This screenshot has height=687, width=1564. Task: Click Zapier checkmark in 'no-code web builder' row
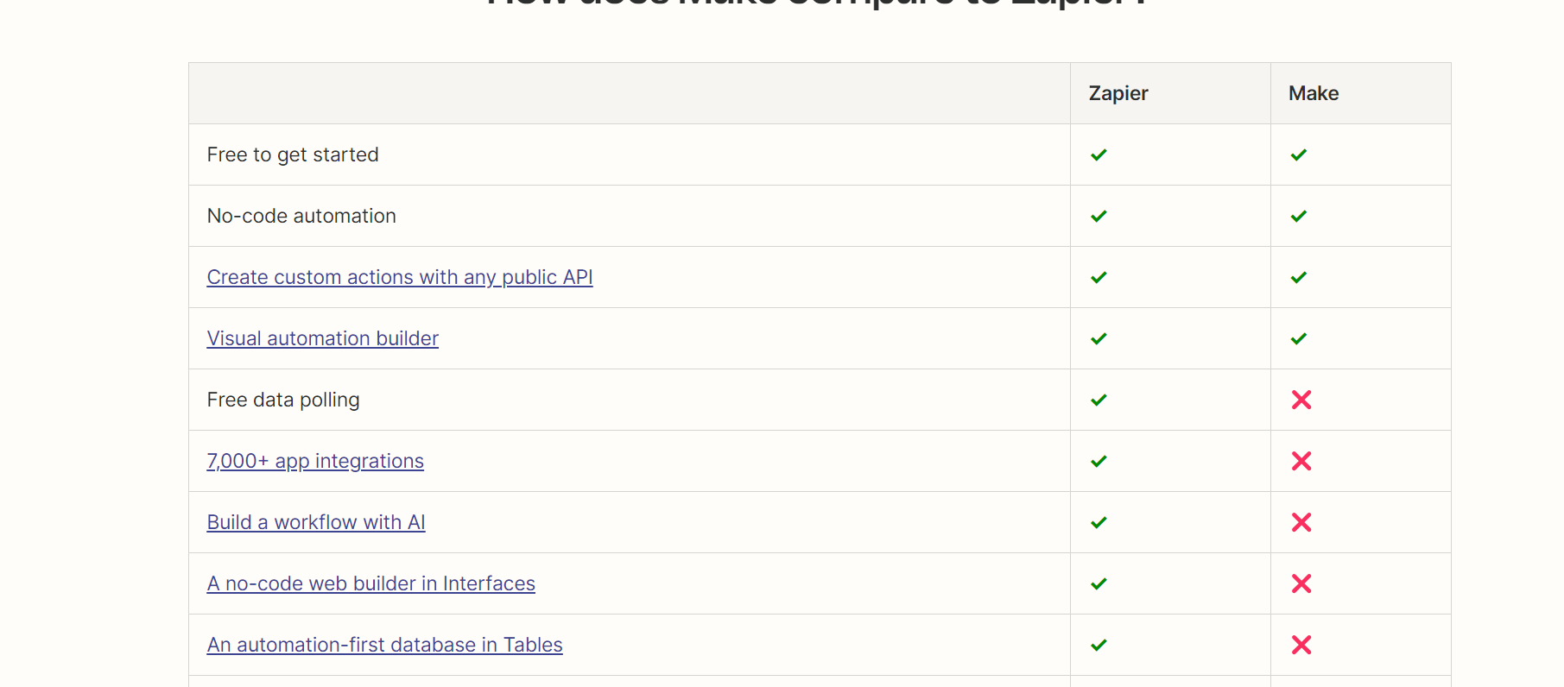[1099, 583]
